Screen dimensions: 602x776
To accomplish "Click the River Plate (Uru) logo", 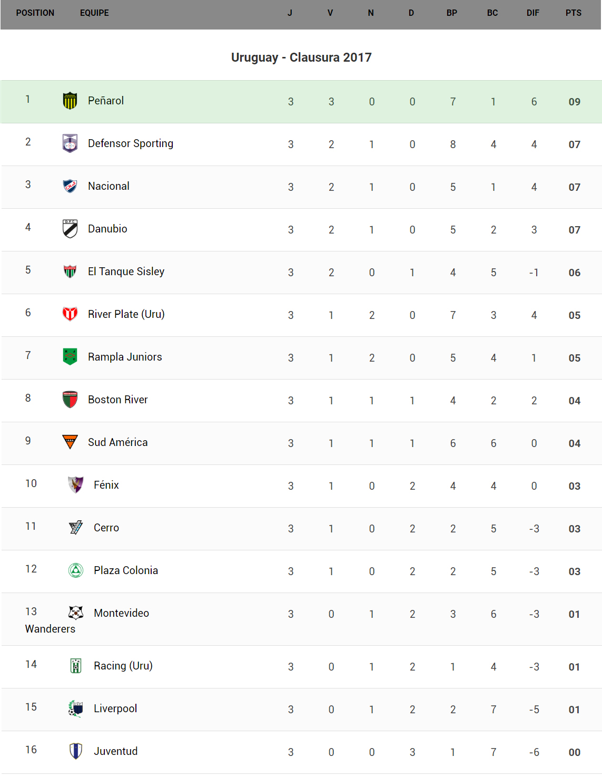I will click(x=70, y=314).
